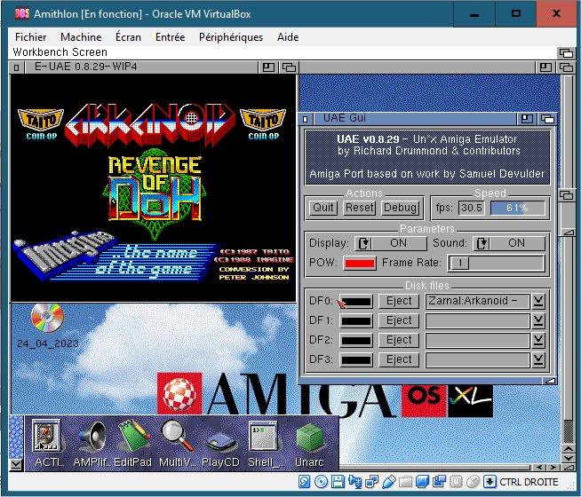Click the fps 30.5 value field
This screenshot has width=581, height=497.
[472, 208]
